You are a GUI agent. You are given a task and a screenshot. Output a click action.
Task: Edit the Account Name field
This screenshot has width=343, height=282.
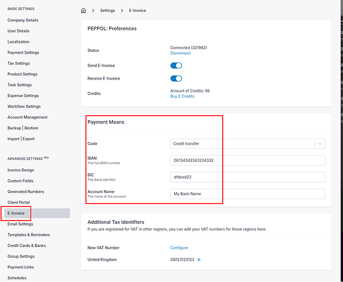(x=248, y=194)
